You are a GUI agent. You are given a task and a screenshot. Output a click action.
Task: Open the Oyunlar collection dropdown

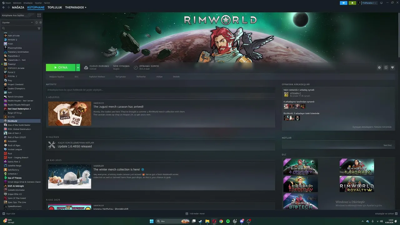coord(17,22)
